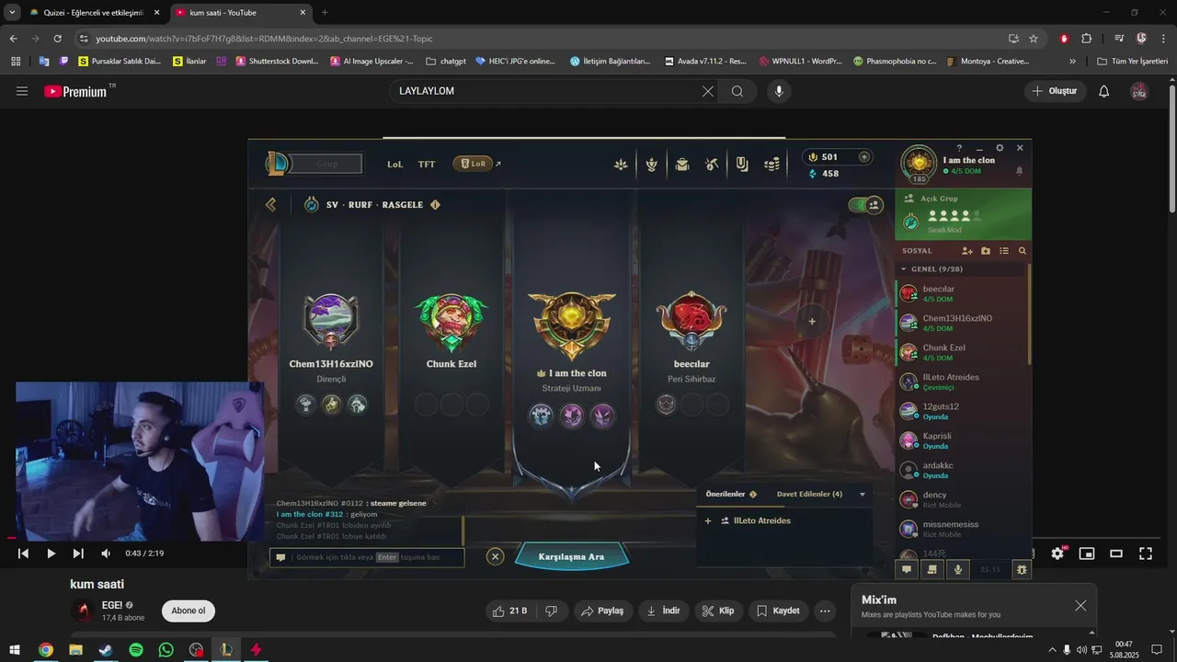
Task: Click the voice microphone icon at client bottom
Action: point(958,570)
